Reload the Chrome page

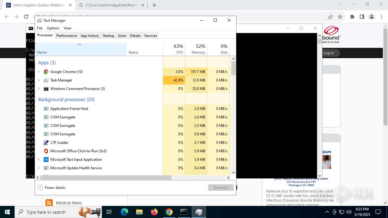(x=26, y=17)
